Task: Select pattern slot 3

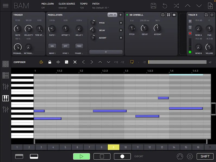Action: (41, 147)
